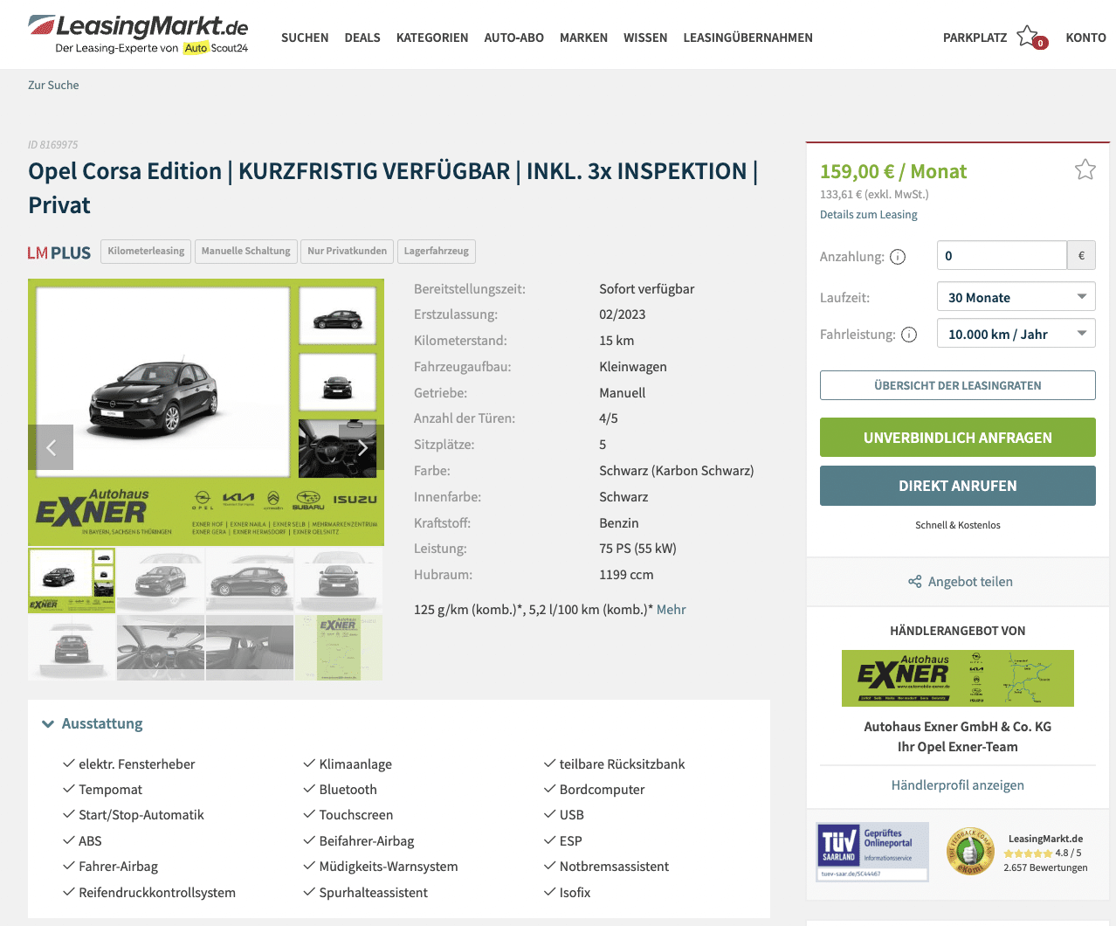The height and width of the screenshot is (926, 1116).
Task: Click the Lagerfahrzeug tag
Action: pyautogui.click(x=436, y=252)
